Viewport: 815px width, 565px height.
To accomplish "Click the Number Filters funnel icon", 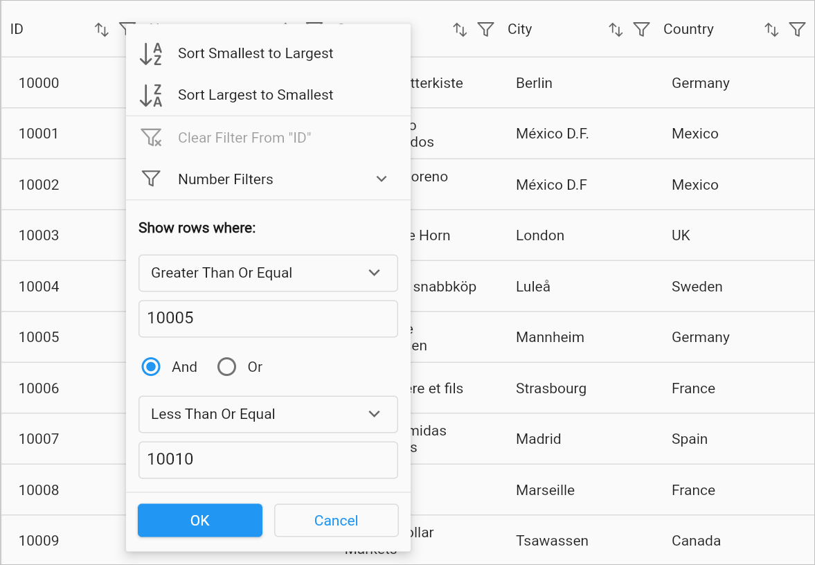I will tap(151, 179).
